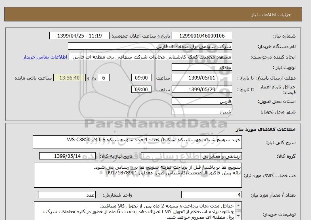
Task: Click goods group field ارتباطی و مخابراتی
Action: click(x=191, y=156)
